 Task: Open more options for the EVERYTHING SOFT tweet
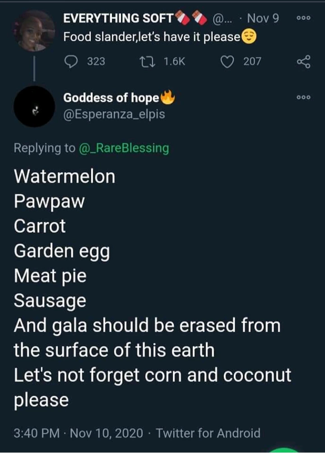(x=303, y=19)
